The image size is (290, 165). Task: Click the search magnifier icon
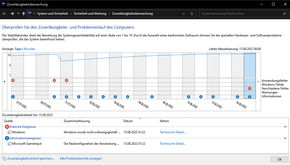pos(285,14)
